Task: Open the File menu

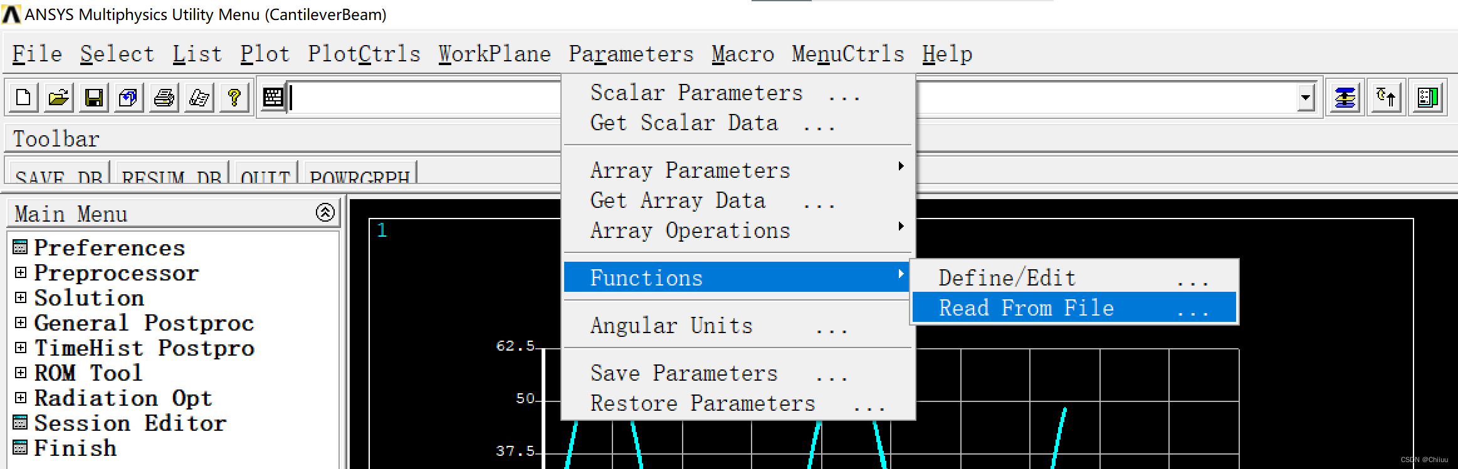Action: 37,54
